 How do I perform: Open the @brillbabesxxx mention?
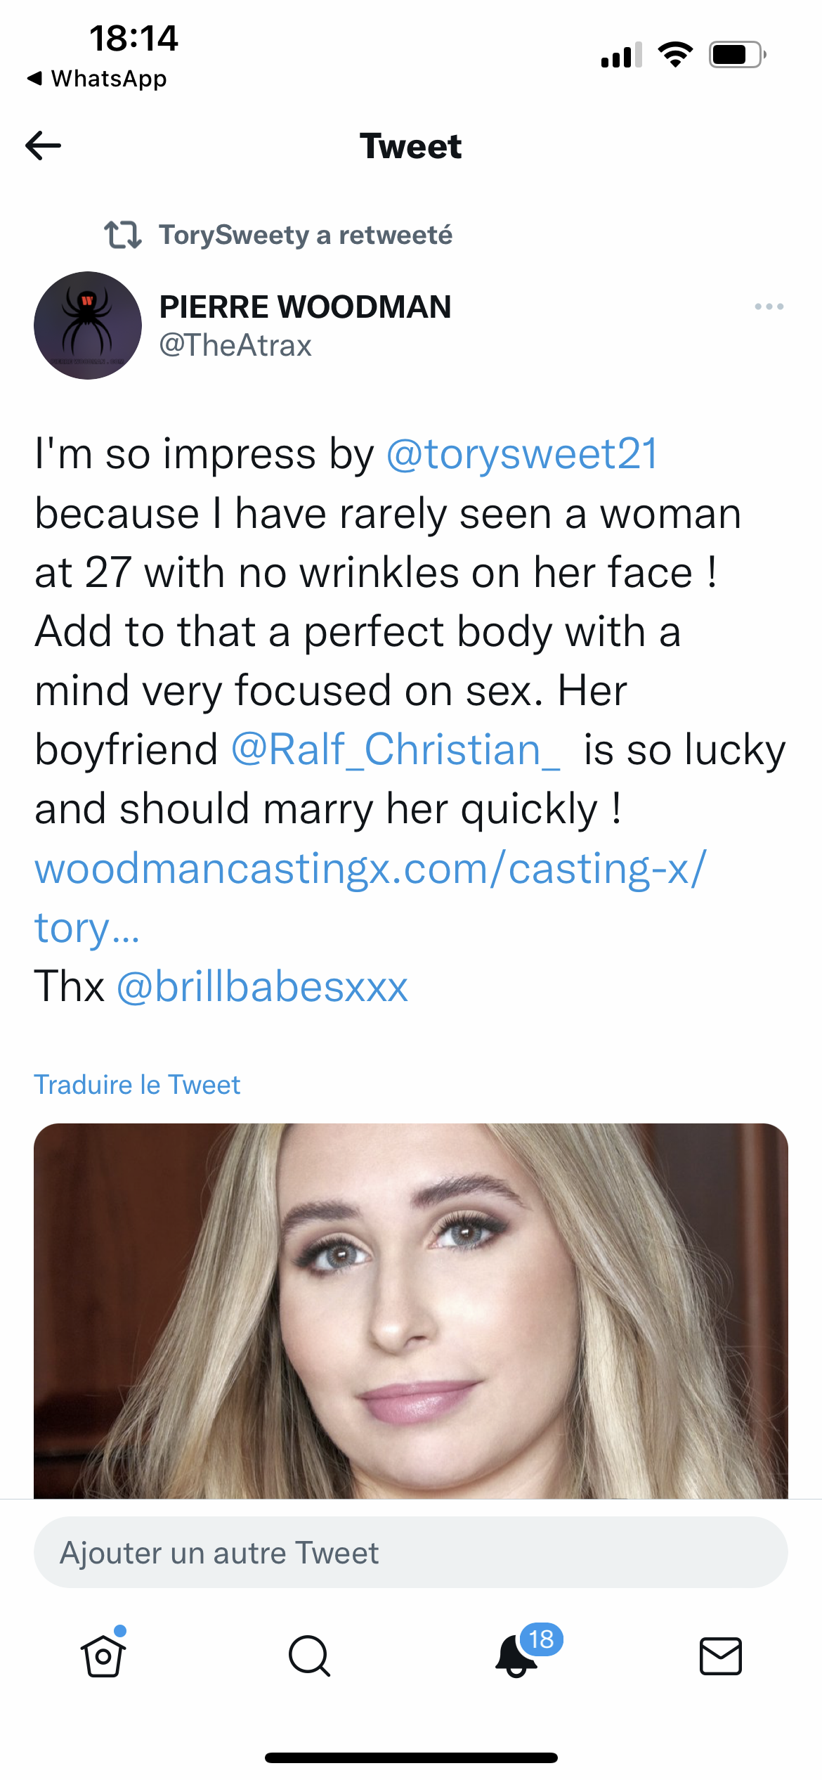[262, 986]
